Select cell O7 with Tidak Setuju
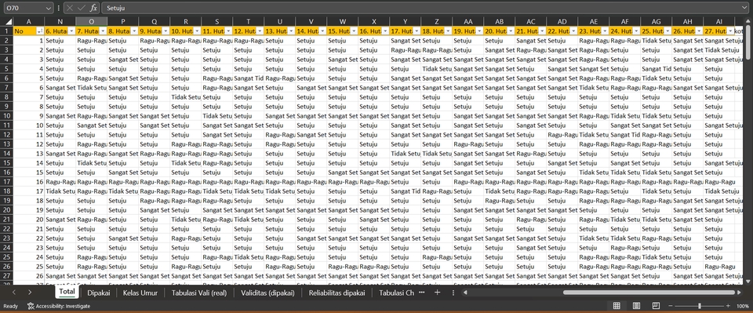Image resolution: width=753 pixels, height=313 pixels. (91, 88)
